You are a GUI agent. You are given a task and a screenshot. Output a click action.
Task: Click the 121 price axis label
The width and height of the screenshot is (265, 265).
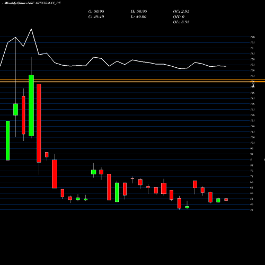pos(252,121)
